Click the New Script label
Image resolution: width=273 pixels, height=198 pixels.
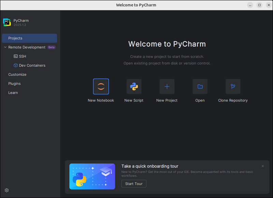pyautogui.click(x=134, y=100)
